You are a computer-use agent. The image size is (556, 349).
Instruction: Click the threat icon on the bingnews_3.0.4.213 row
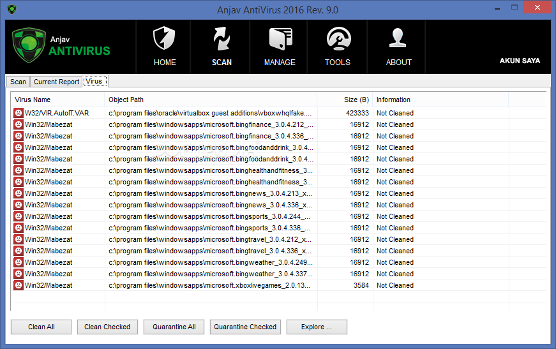(x=19, y=193)
